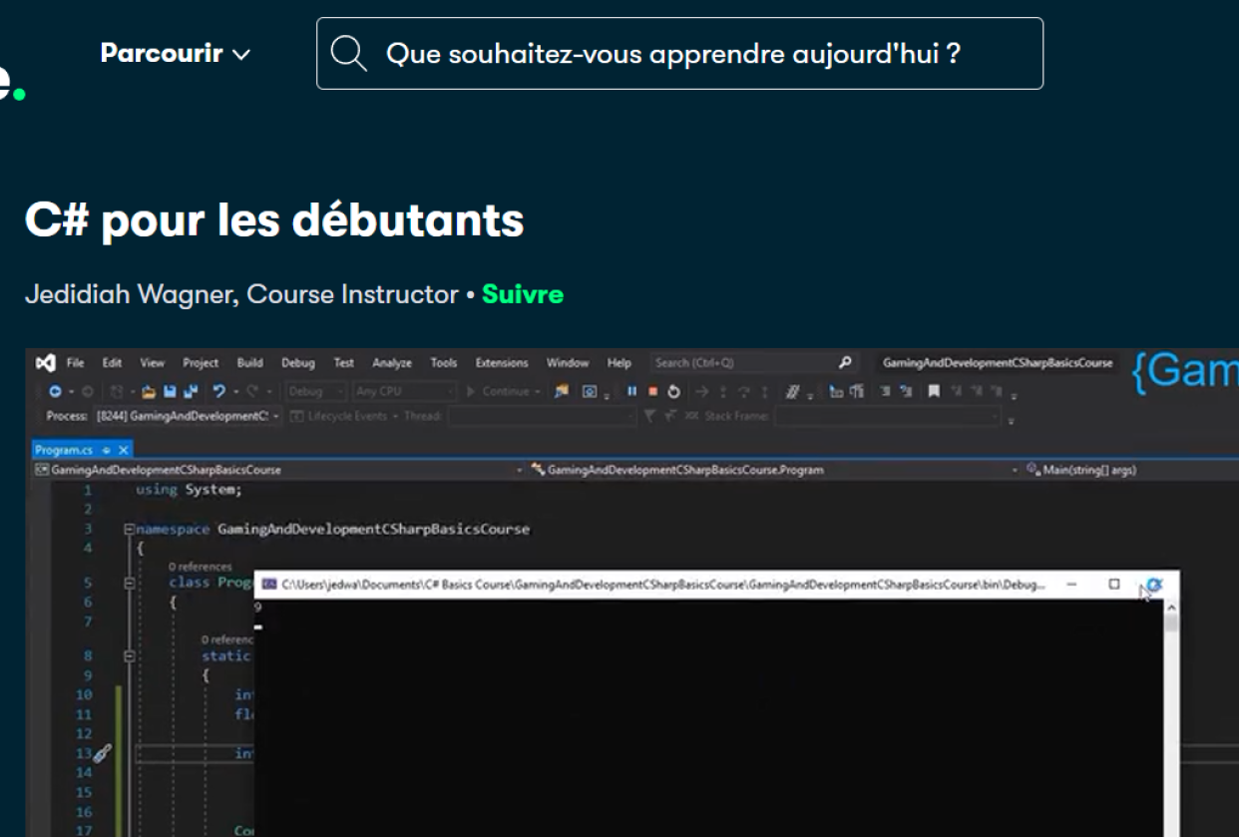Open the File menu in Visual Studio
This screenshot has height=837, width=1239.
75,363
